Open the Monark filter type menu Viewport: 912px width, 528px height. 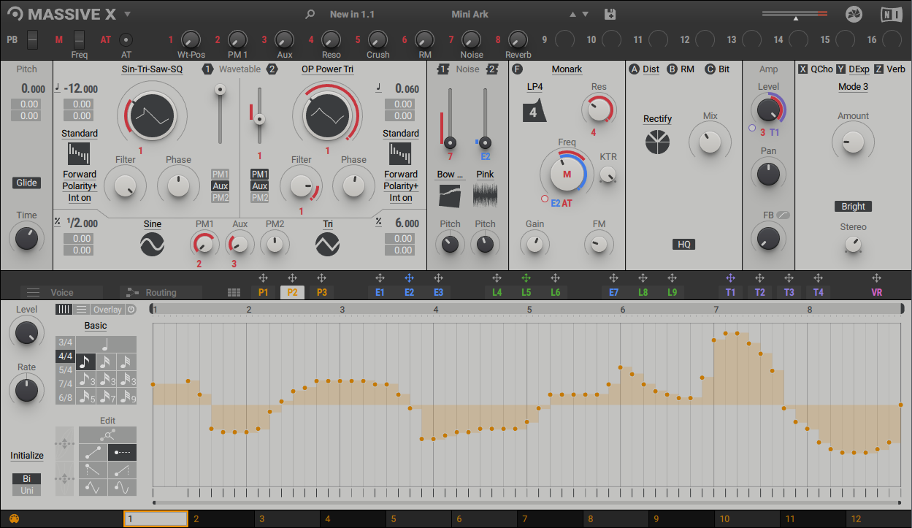point(567,69)
